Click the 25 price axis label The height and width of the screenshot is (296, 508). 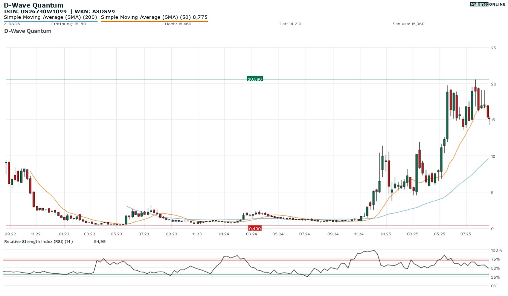pyautogui.click(x=493, y=48)
